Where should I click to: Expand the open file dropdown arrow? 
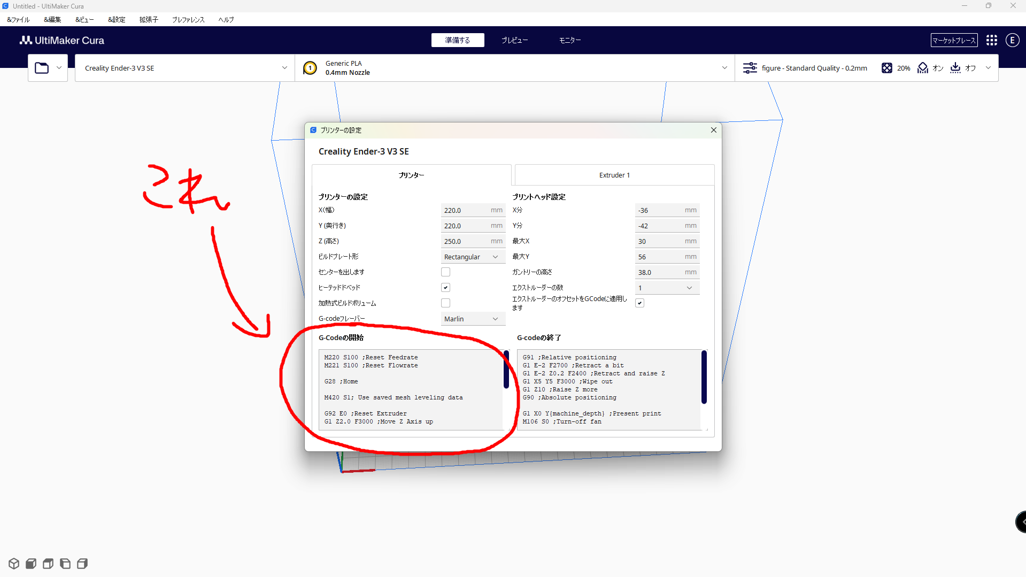[x=59, y=68]
